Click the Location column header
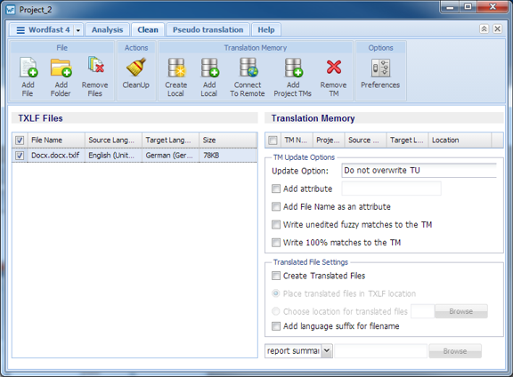The image size is (513, 377). pyautogui.click(x=460, y=140)
